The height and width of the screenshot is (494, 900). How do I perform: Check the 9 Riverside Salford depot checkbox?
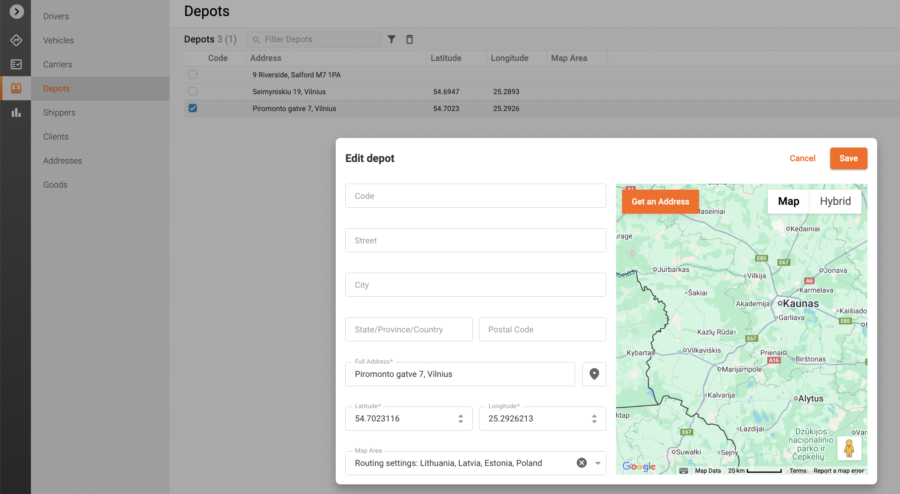(x=193, y=75)
